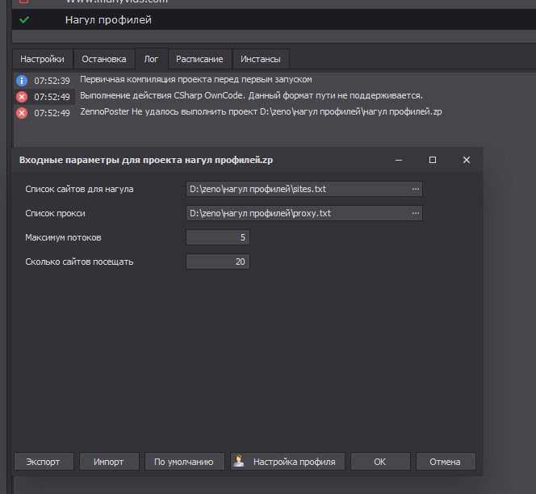Select the Лог tab

point(152,59)
